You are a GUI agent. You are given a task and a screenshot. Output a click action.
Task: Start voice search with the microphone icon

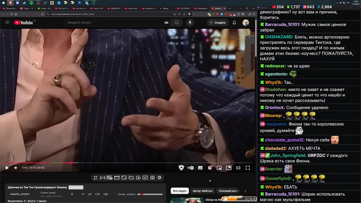(190, 23)
